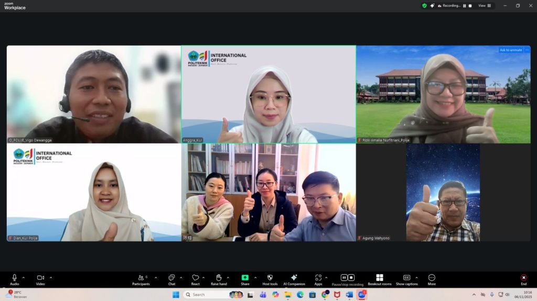Launch the AI Companion sparkle icon
537x301 pixels.
tap(294, 277)
